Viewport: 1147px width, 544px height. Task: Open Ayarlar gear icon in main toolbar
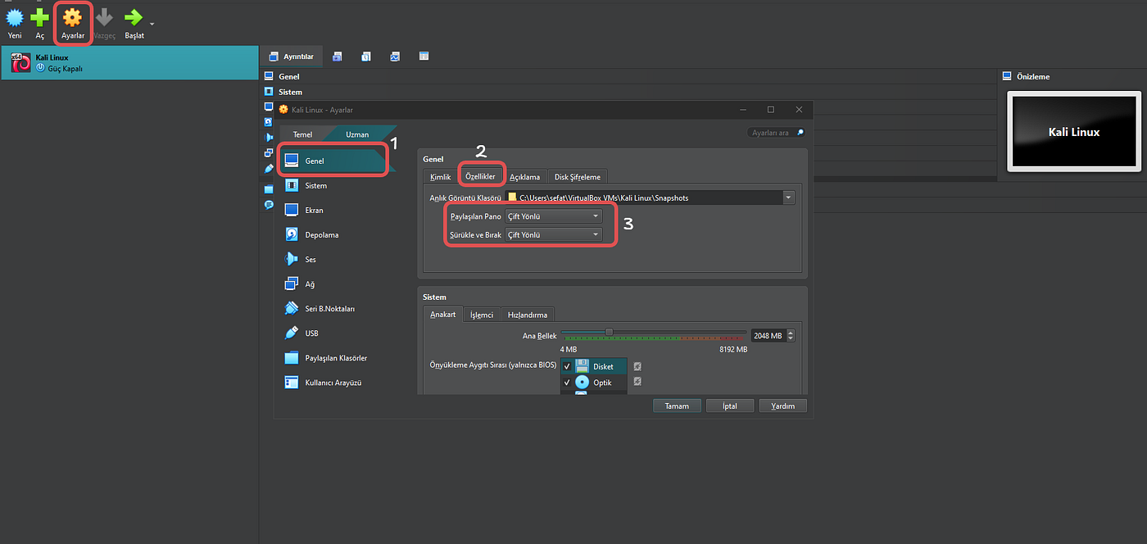[x=72, y=17]
